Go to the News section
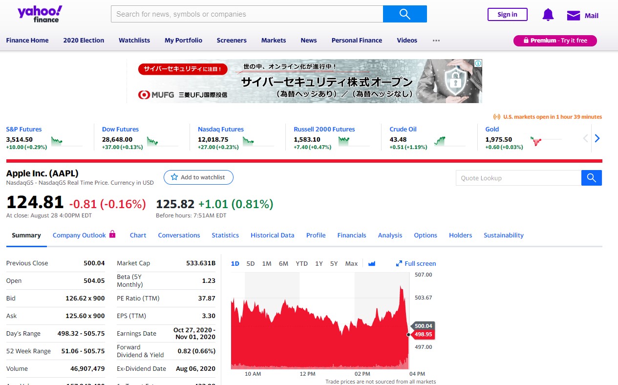Image resolution: width=618 pixels, height=385 pixels. pyautogui.click(x=309, y=41)
